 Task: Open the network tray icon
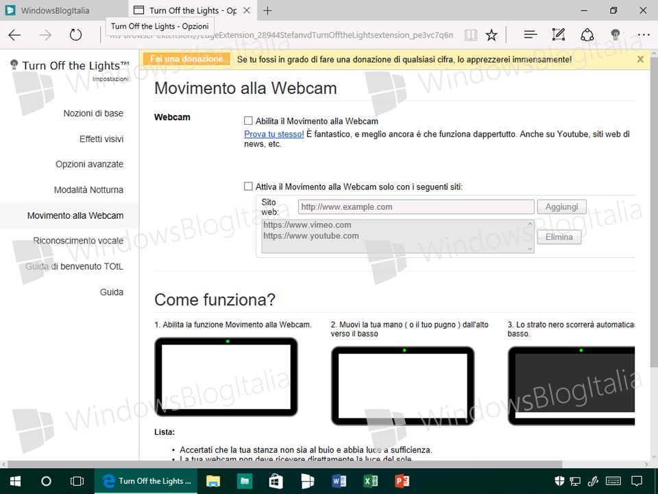pyautogui.click(x=575, y=481)
